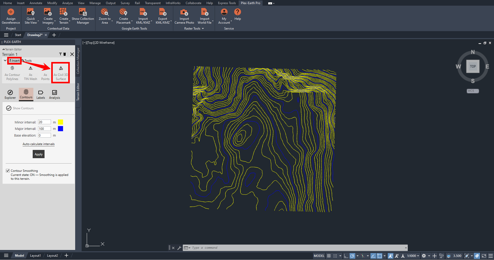Open the Quick Site View tool

[x=31, y=12]
